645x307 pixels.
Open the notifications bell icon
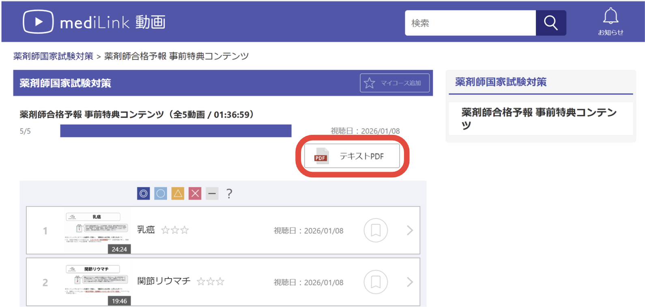click(610, 21)
